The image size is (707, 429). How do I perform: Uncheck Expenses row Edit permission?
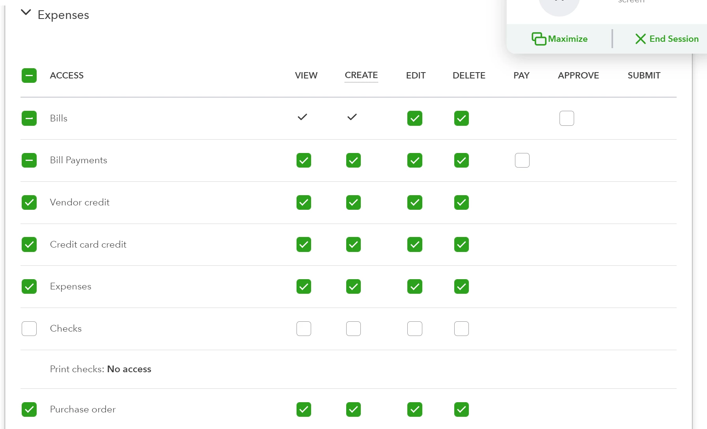pos(415,287)
